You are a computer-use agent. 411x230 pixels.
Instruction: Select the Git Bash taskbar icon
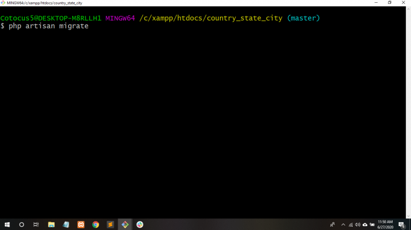(x=125, y=224)
